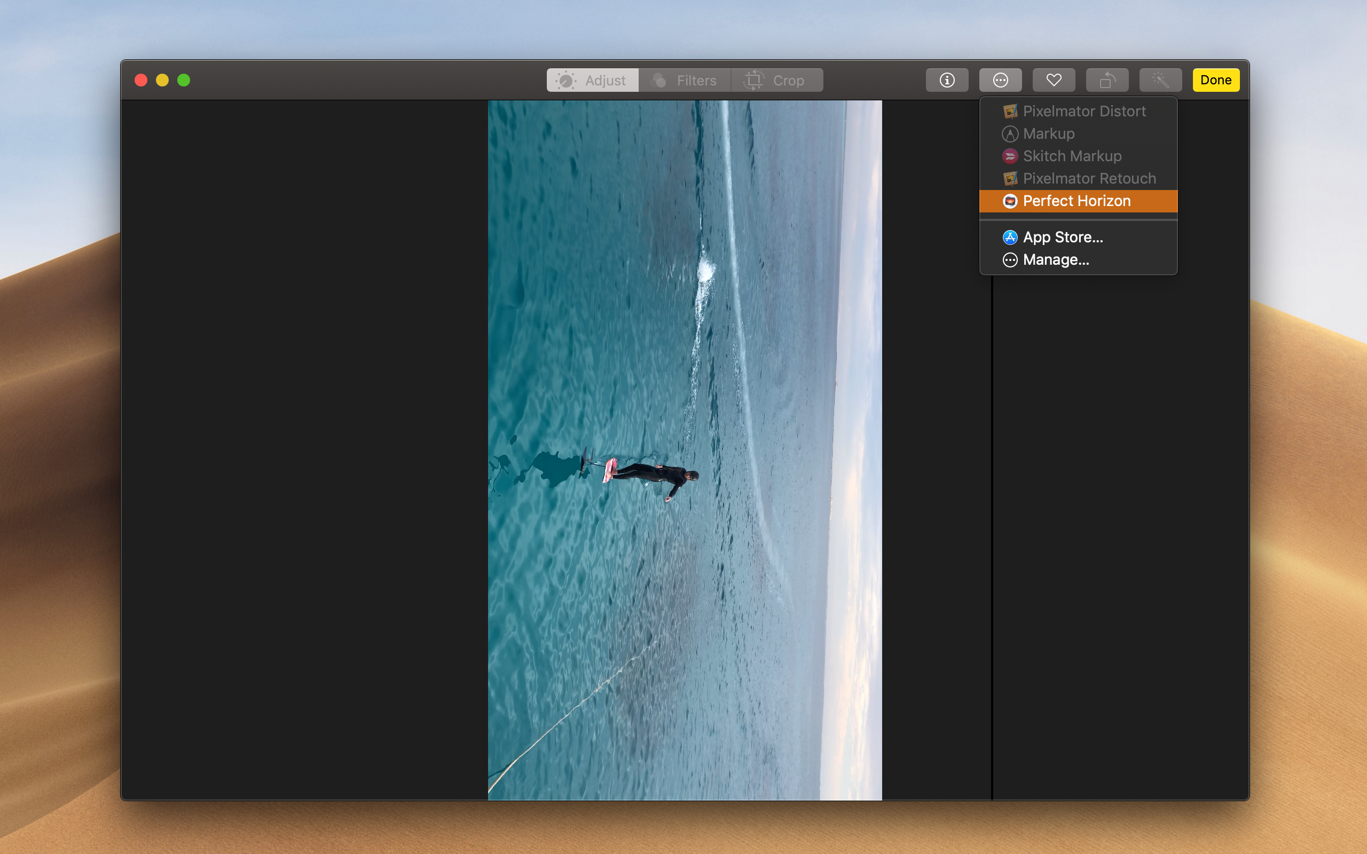Screen dimensions: 1367x854
Task: Switch to the Filters tab
Action: pyautogui.click(x=685, y=80)
